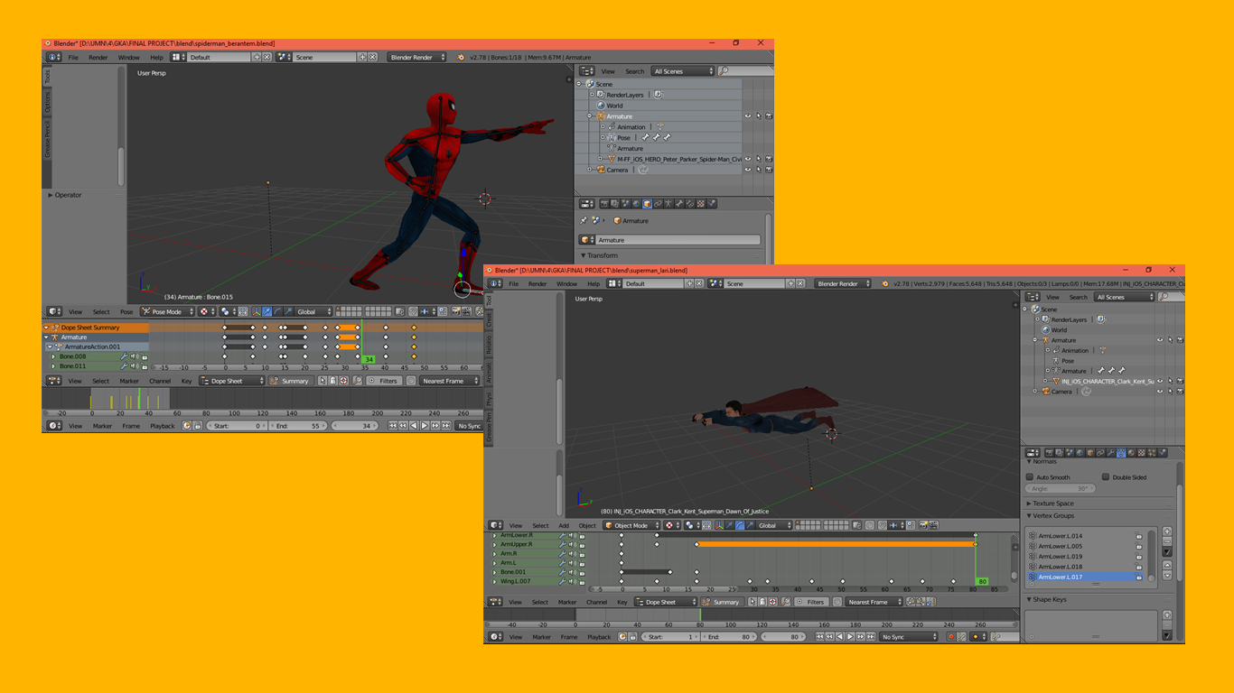Play animation in spiderman timeline
This screenshot has width=1234, height=693.
click(425, 425)
